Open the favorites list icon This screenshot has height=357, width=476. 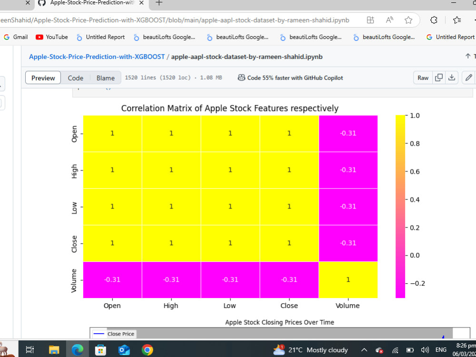point(456,20)
